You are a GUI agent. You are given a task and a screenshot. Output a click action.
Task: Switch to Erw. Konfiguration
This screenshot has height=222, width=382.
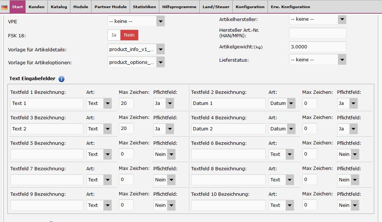coord(290,6)
